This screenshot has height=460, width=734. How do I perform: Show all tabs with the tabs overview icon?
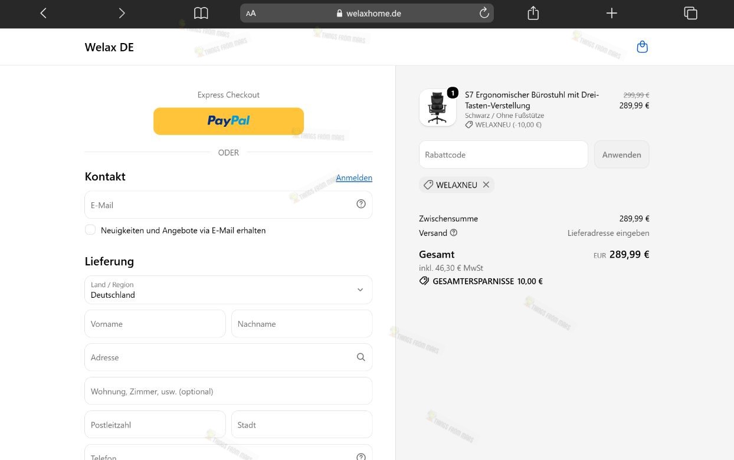[690, 13]
